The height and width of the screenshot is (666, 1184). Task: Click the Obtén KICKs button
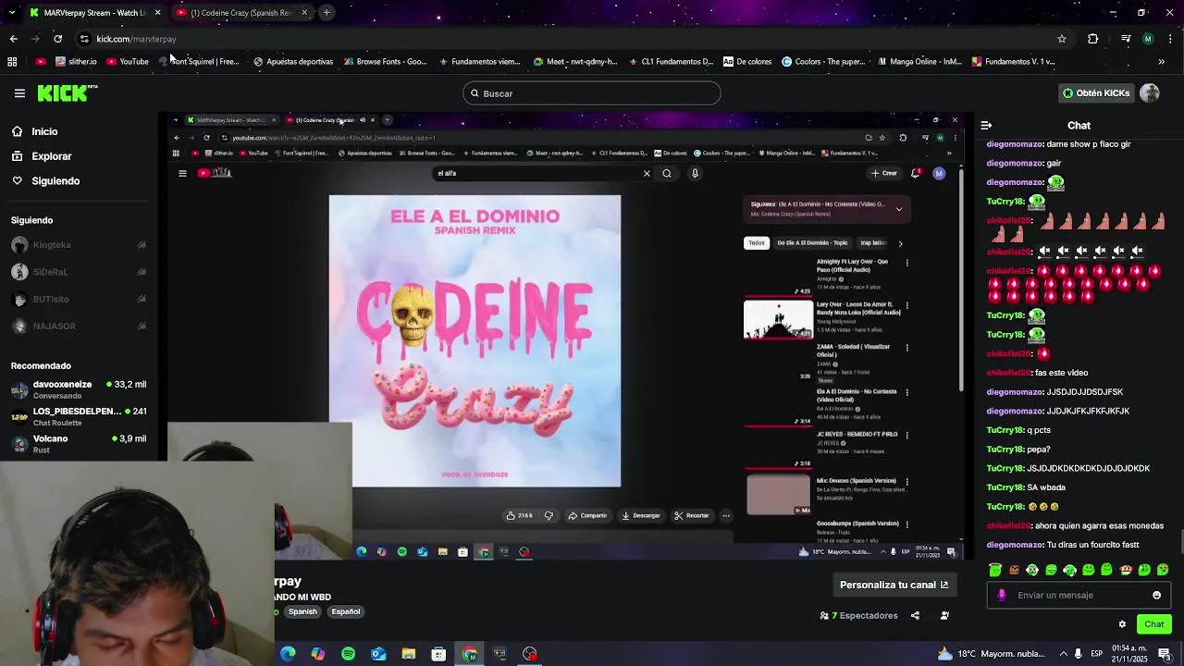pos(1096,93)
